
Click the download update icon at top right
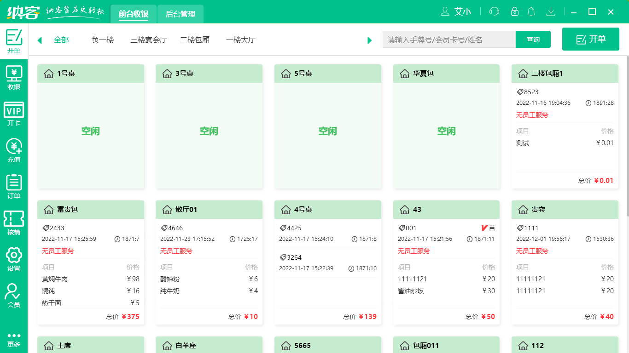click(x=551, y=11)
